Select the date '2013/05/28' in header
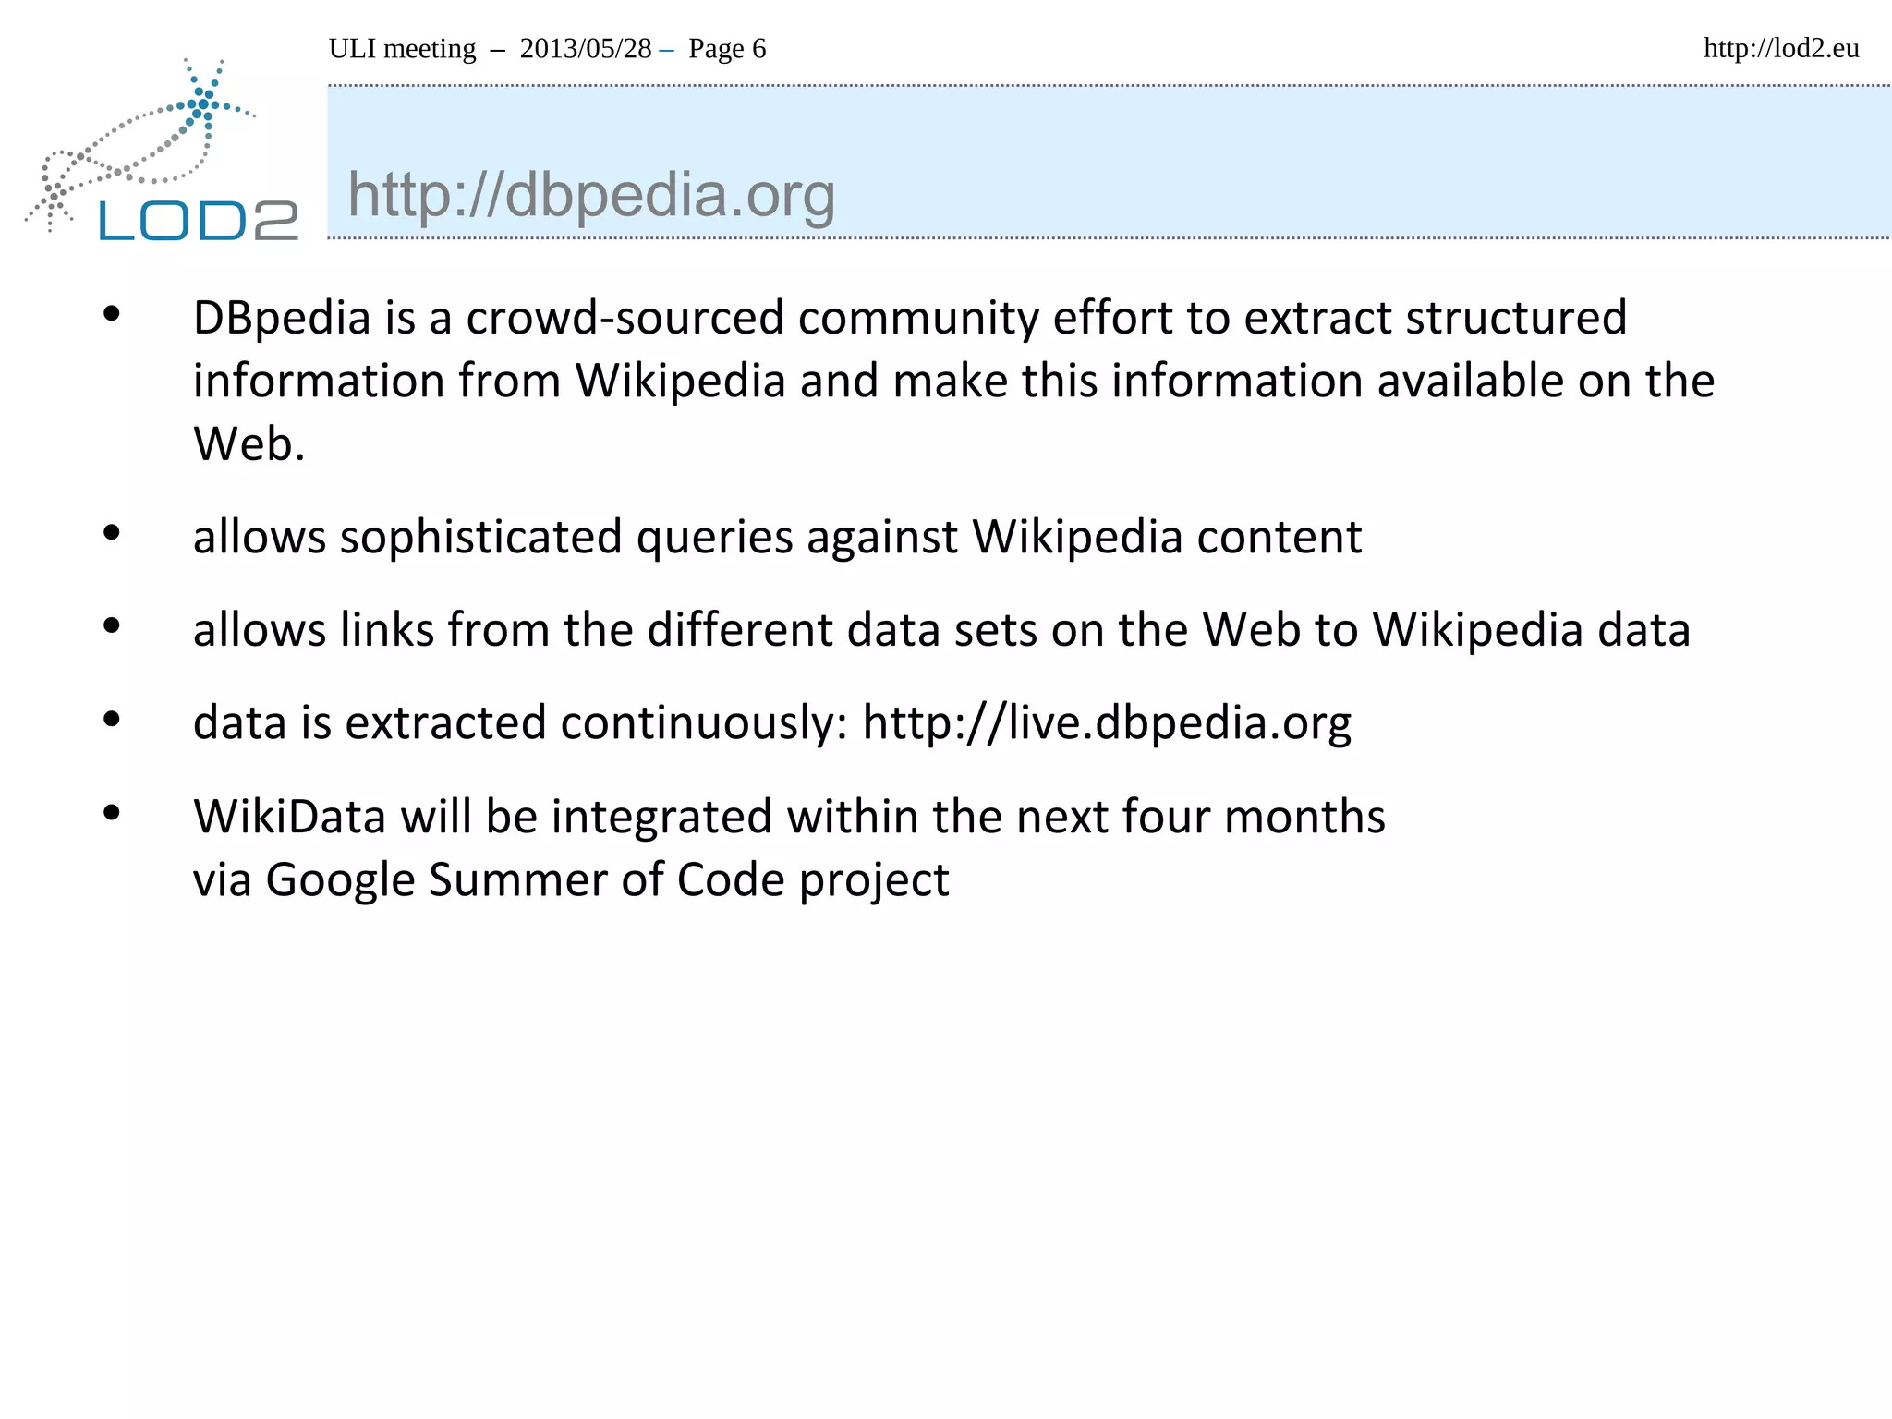This screenshot has height=1419, width=1892. [586, 48]
